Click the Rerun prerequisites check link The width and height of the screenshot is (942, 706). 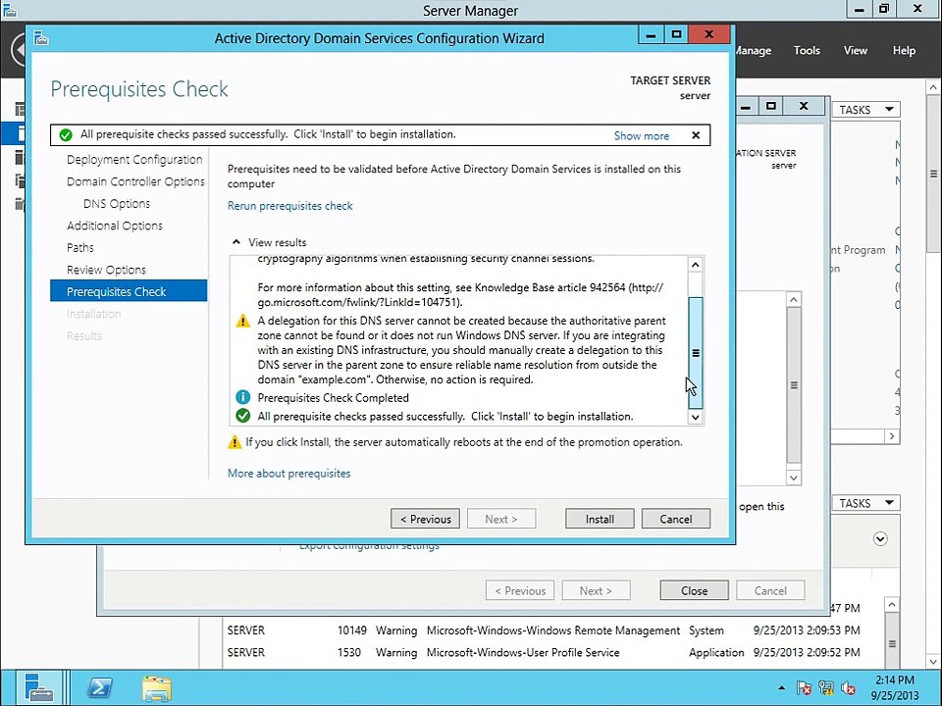(x=289, y=206)
